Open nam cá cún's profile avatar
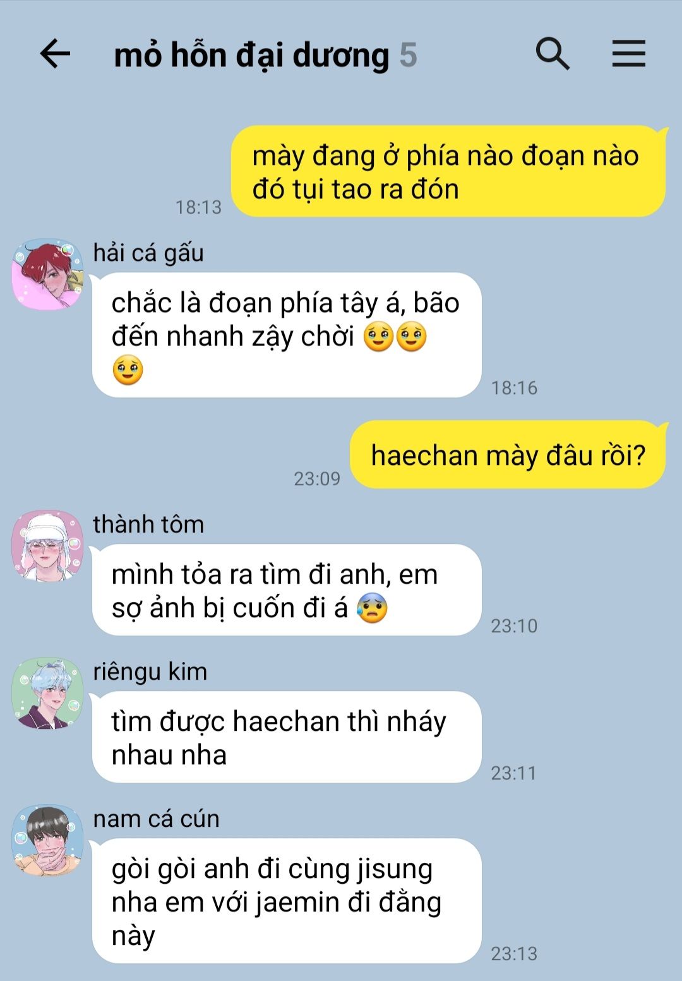This screenshot has height=981, width=682. pos(47,840)
